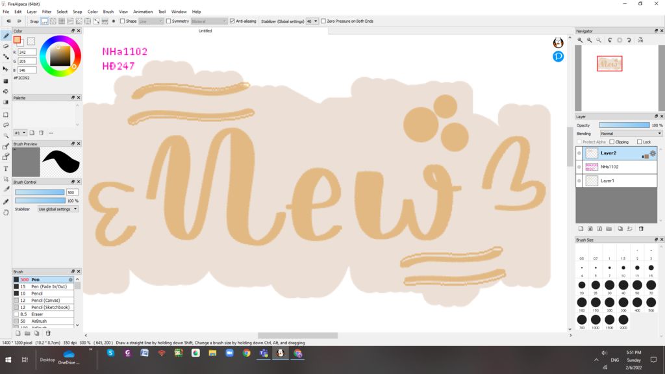Click the R color value field
665x374 pixels.
point(27,52)
